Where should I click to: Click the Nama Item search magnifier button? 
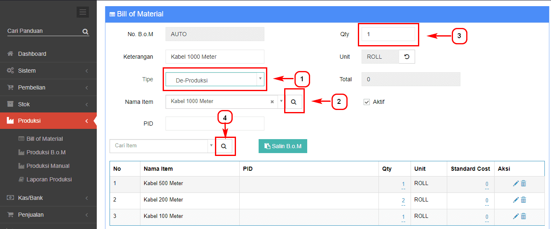294,102
